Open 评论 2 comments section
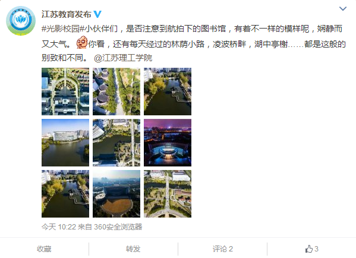Screen dimensions: 356x258 click(222, 249)
